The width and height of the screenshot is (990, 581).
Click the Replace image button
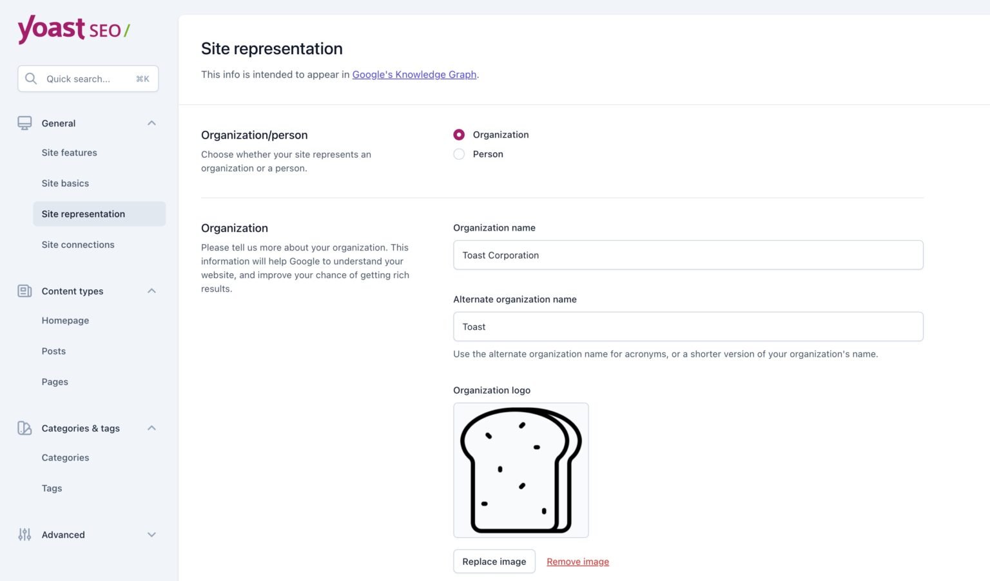coord(494,561)
